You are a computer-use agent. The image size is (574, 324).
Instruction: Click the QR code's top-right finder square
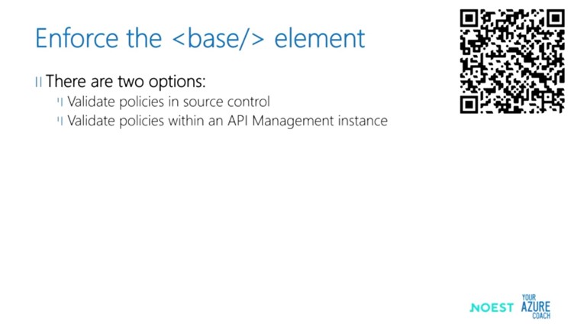(x=556, y=18)
